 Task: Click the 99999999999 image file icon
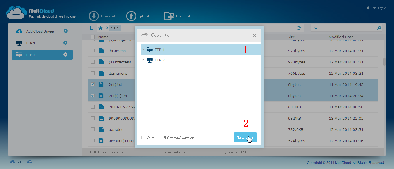(x=101, y=118)
